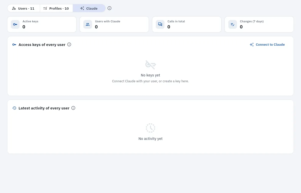Click the 'No activity yet' text
The height and width of the screenshot is (193, 301).
pos(150,139)
